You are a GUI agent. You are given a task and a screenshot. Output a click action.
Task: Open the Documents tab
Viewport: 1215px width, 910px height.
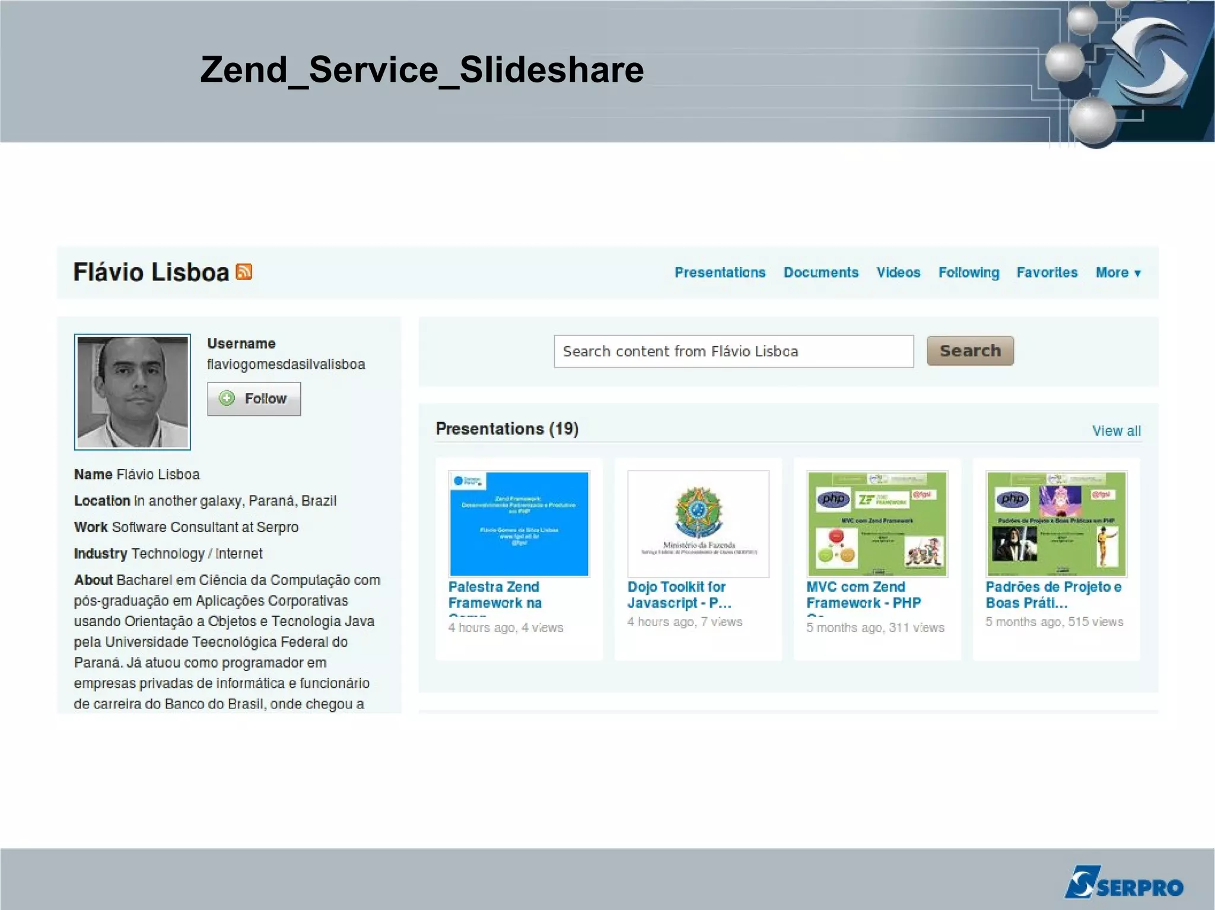[820, 273]
